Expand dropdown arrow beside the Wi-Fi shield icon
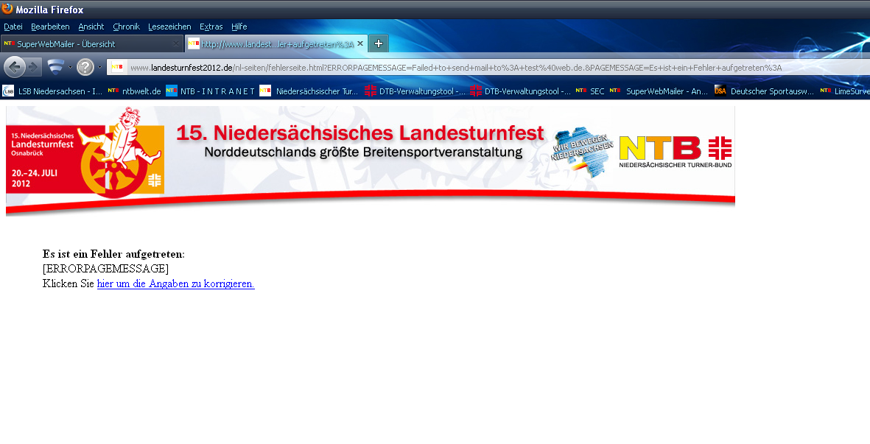 [70, 68]
